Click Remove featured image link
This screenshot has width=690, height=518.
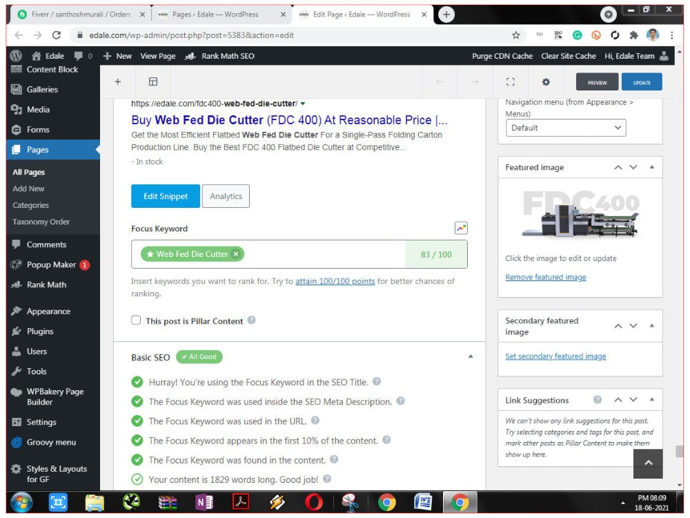pos(546,277)
